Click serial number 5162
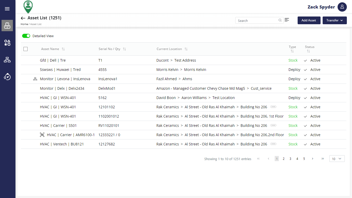 (103, 98)
